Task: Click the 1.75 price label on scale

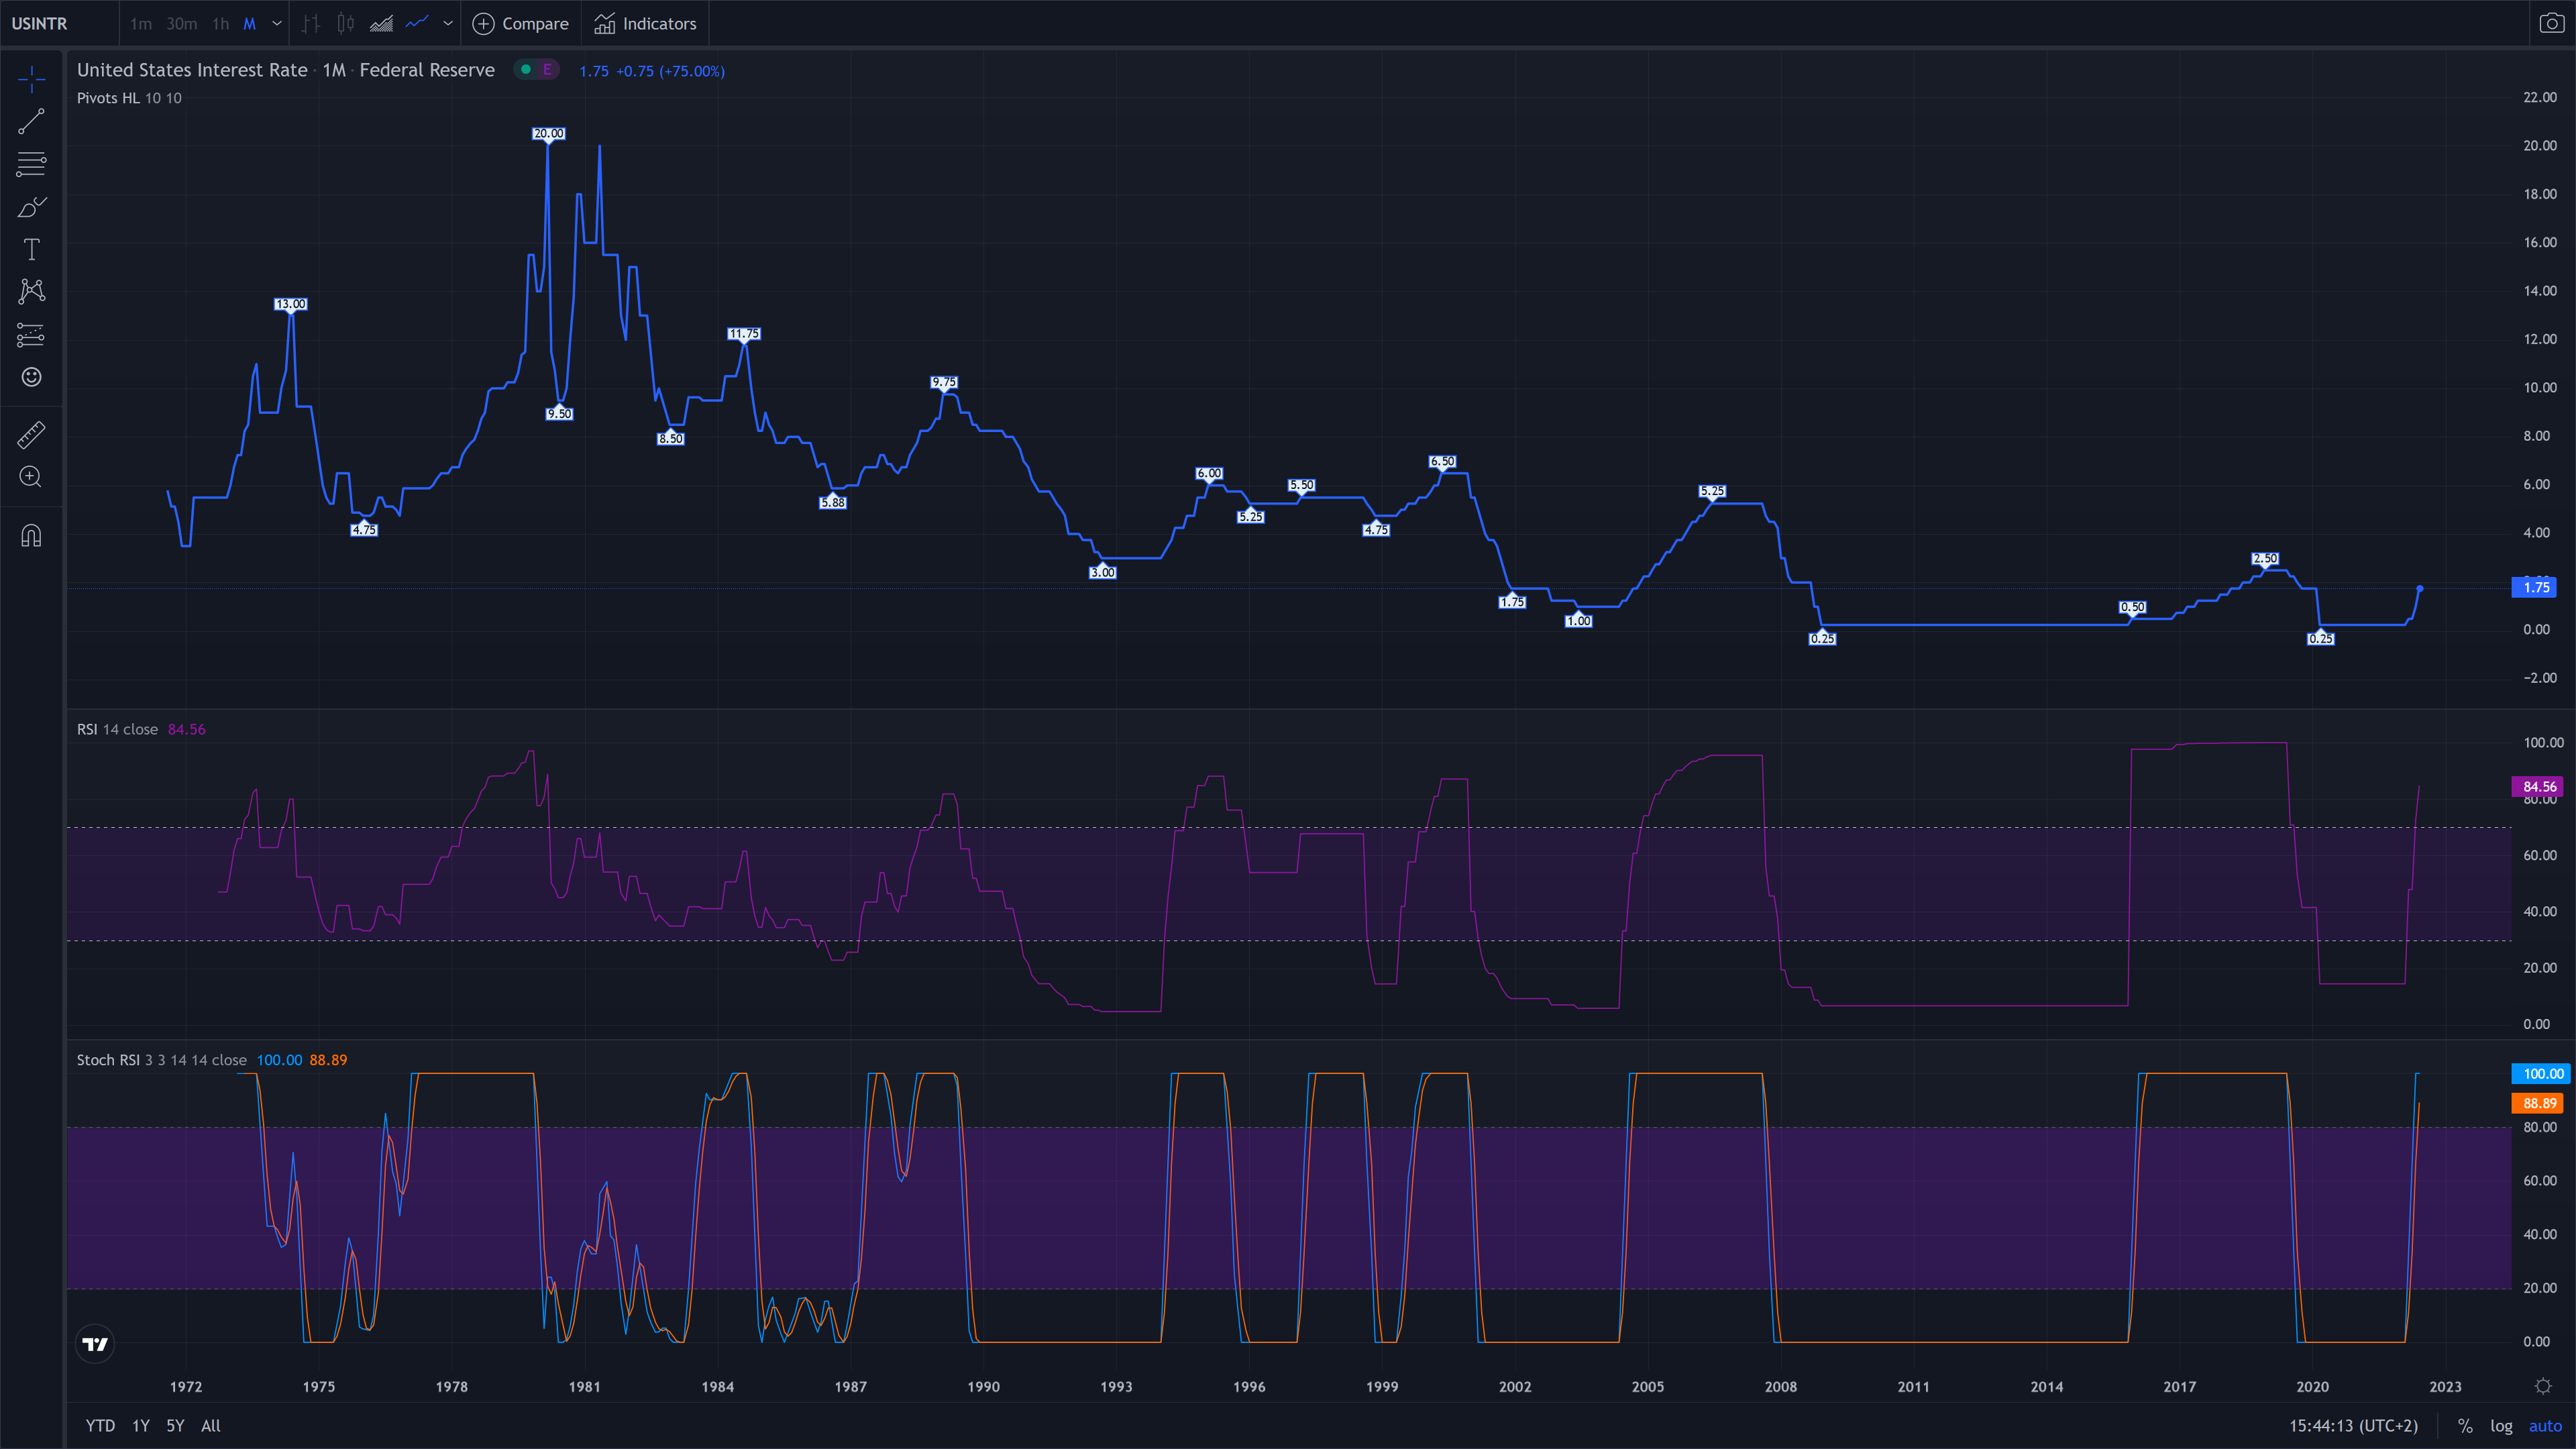Action: point(2536,588)
